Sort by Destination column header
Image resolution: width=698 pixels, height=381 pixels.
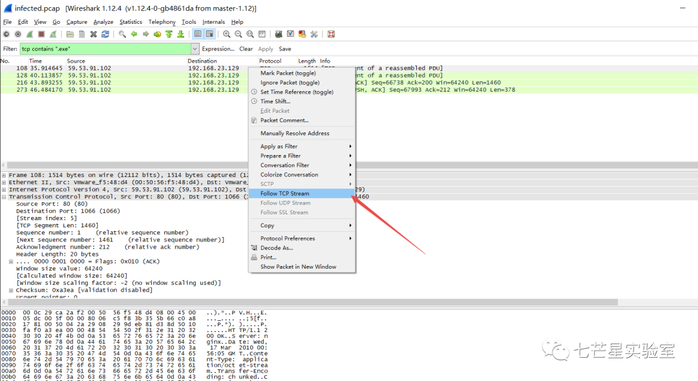[x=202, y=61]
